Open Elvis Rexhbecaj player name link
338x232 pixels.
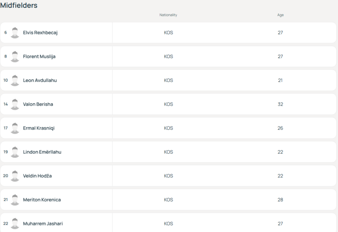(40, 33)
